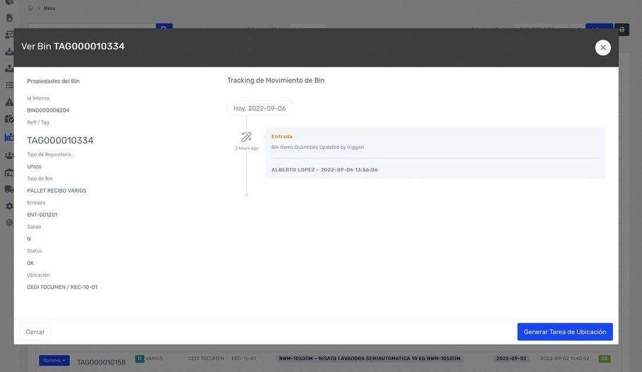The height and width of the screenshot is (372, 642).
Task: Expand the Opciones dropdown for TAG000010158
Action: [x=54, y=360]
